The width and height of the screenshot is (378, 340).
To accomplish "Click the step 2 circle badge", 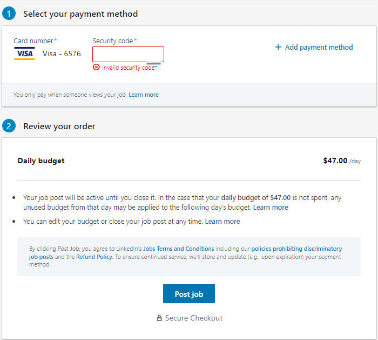I will click(x=9, y=126).
